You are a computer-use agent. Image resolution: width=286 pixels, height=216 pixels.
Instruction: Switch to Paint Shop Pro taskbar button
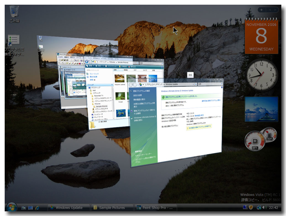coord(156,208)
